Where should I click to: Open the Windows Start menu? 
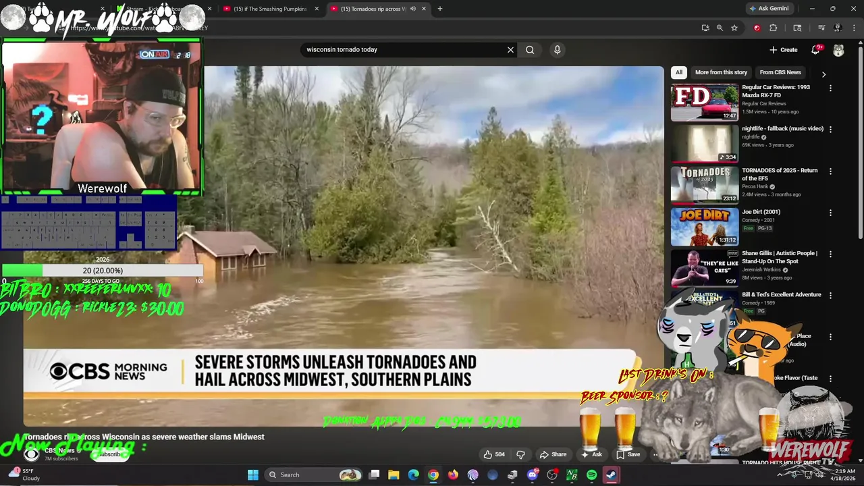253,475
